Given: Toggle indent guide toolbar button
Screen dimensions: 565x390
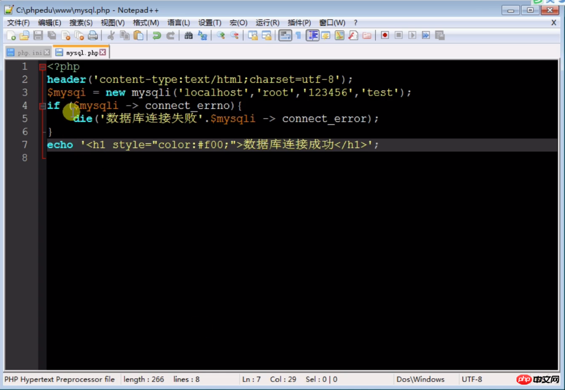Looking at the screenshot, I should (x=312, y=36).
